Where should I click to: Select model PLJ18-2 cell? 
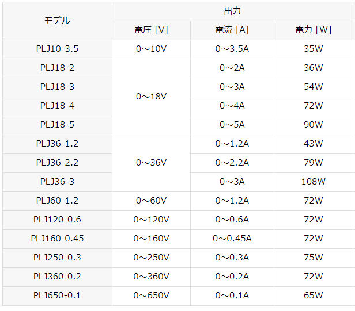pyautogui.click(x=57, y=68)
